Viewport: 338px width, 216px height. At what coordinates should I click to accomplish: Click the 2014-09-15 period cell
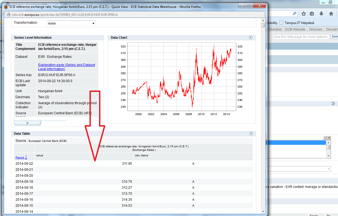coord(24,206)
